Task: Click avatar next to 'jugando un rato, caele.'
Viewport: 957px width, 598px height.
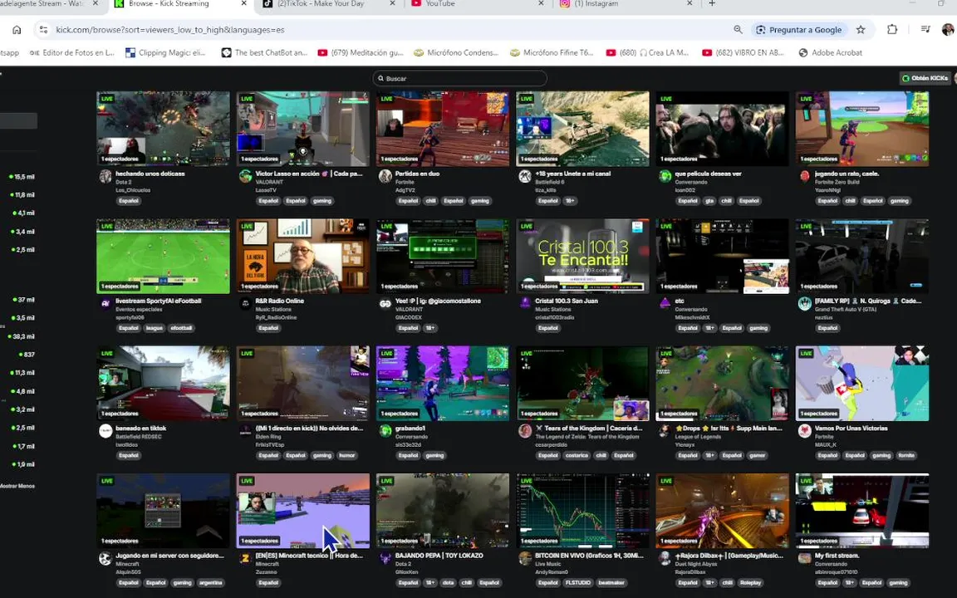Action: 804,176
